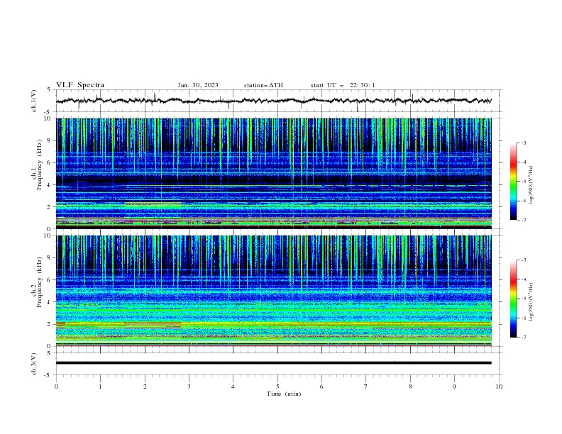This screenshot has height=434, width=562.
Task: Click the time axis tick label "3"
Action: tap(189, 386)
